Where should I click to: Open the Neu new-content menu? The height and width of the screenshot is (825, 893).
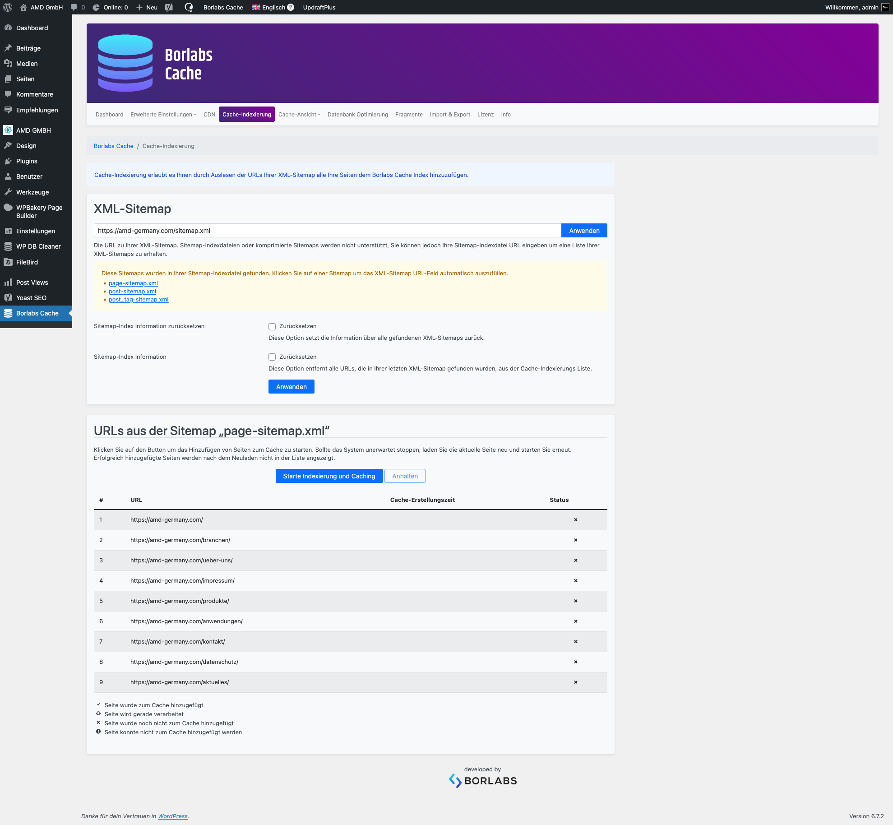tap(147, 7)
